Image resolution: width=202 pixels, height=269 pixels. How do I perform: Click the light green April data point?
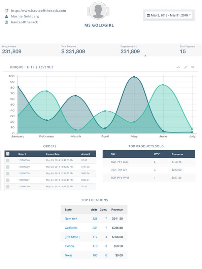tap(105, 111)
